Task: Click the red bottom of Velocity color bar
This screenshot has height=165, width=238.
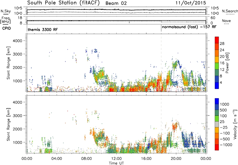Action: pyautogui.click(x=217, y=147)
